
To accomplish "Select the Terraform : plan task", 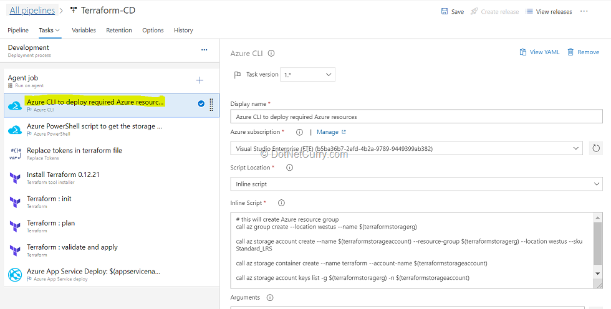I will tap(112, 226).
